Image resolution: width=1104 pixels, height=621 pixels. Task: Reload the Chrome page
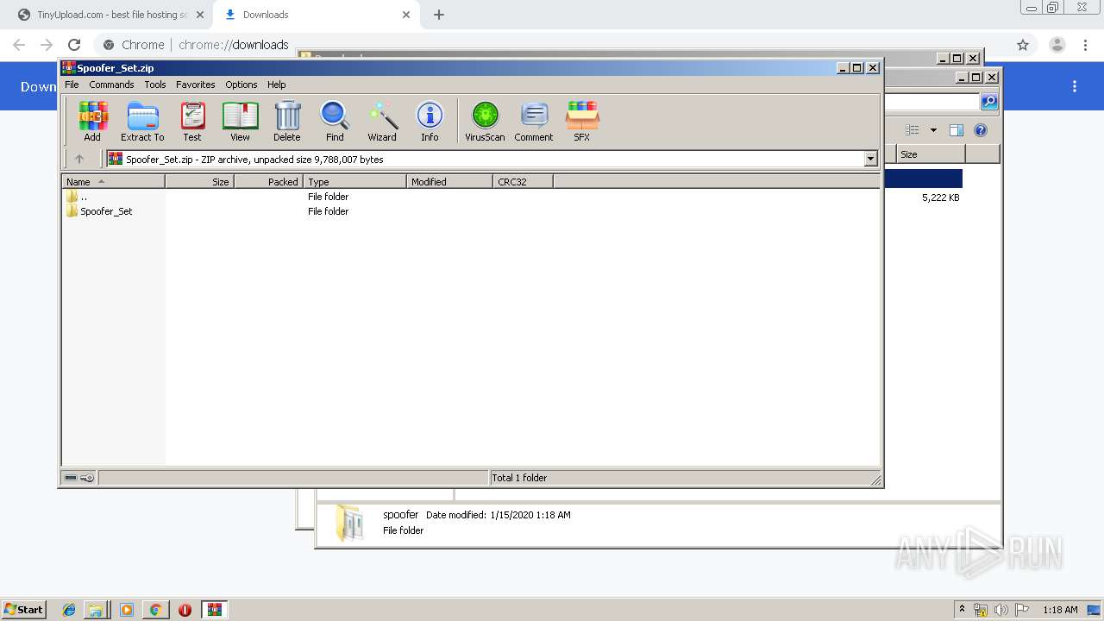coord(74,45)
